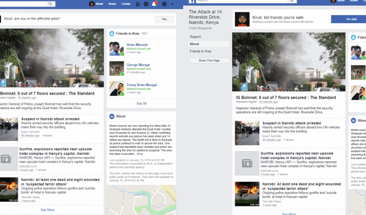Image resolution: width=366 pixels, height=215 pixels.
Task: Click suspect arrested thumbnail in right window
Action: [x=247, y=133]
